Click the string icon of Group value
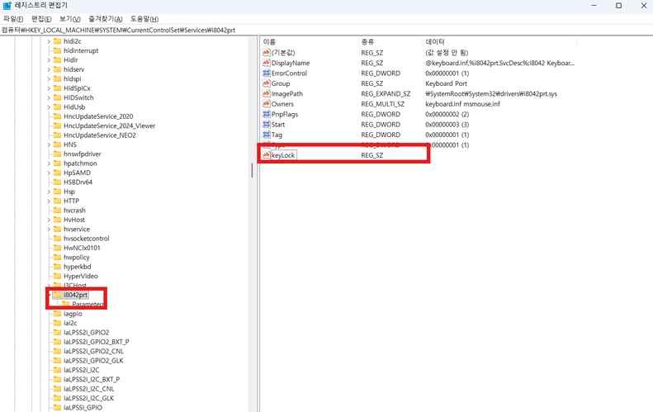The height and width of the screenshot is (412, 653). tap(267, 83)
